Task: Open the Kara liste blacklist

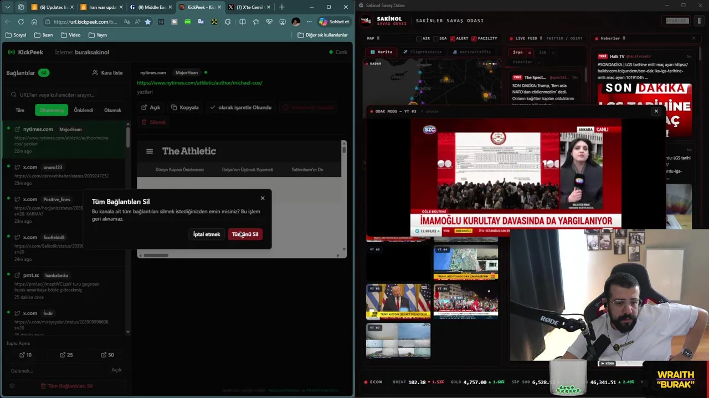Action: pos(107,72)
